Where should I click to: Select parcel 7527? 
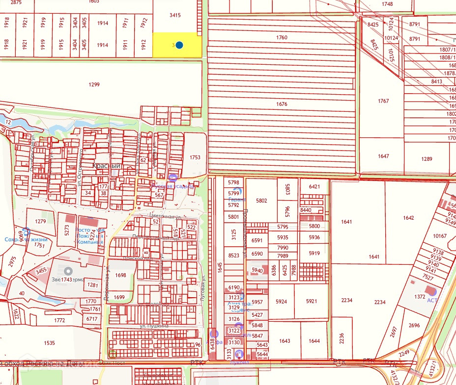(x=428, y=277)
